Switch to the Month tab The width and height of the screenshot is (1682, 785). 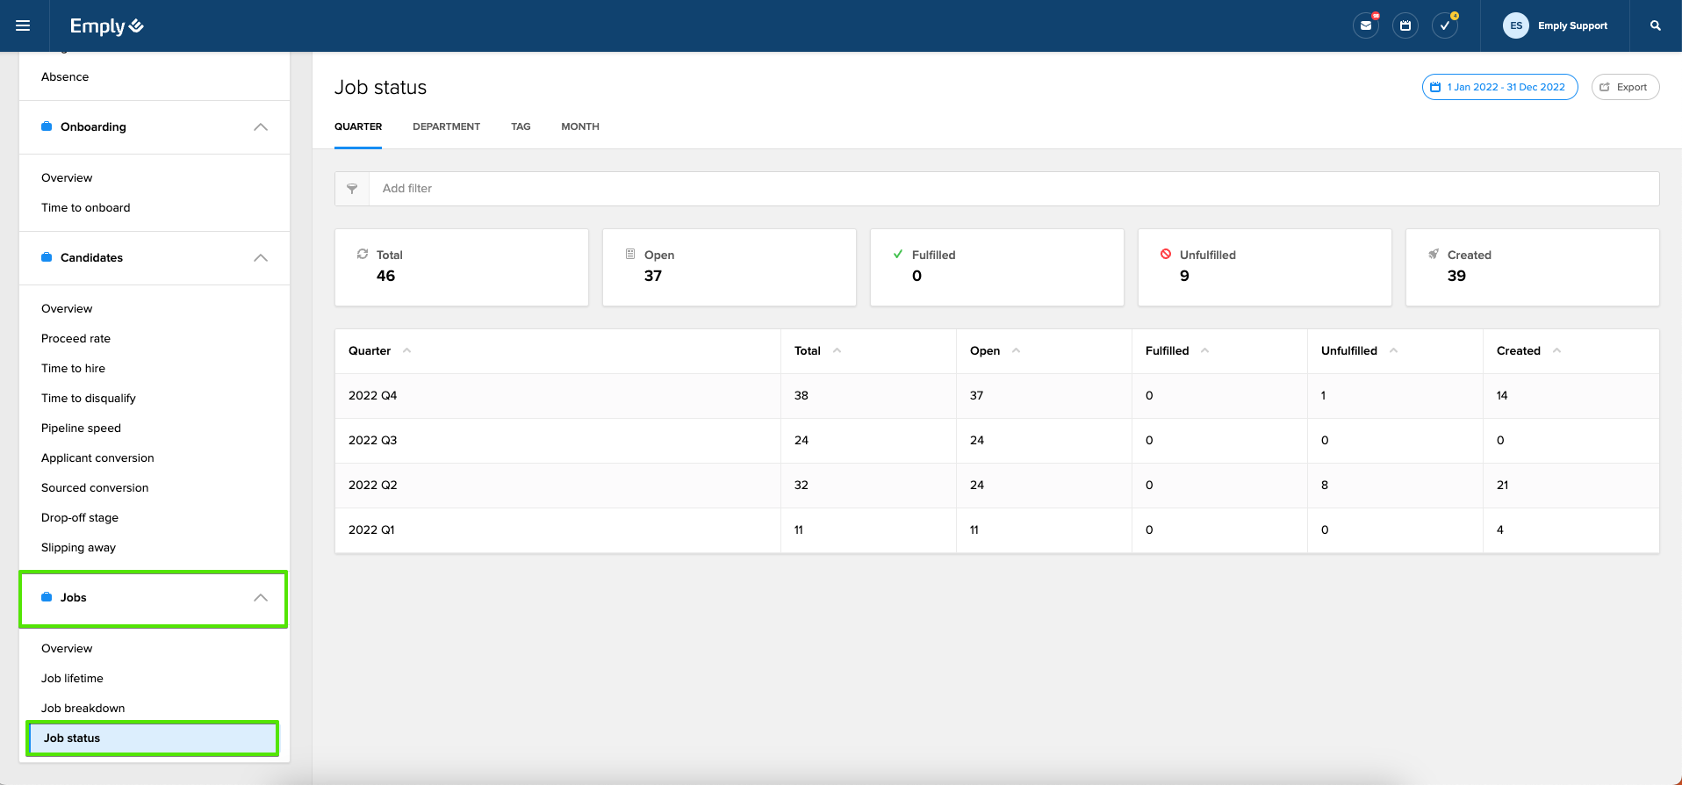coord(579,126)
